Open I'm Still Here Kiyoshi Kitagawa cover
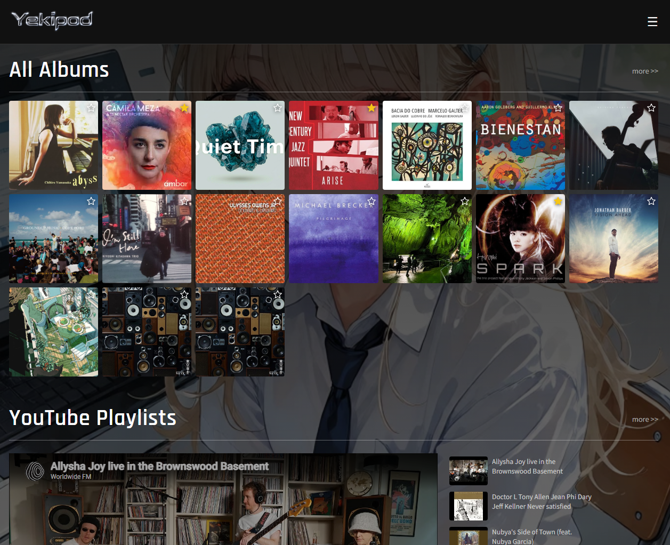Image resolution: width=670 pixels, height=545 pixels. pos(147,238)
